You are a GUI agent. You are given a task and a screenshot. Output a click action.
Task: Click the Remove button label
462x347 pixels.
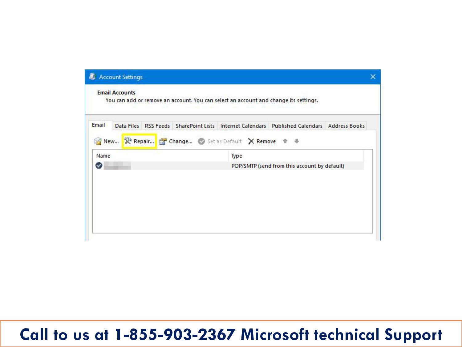pos(266,141)
